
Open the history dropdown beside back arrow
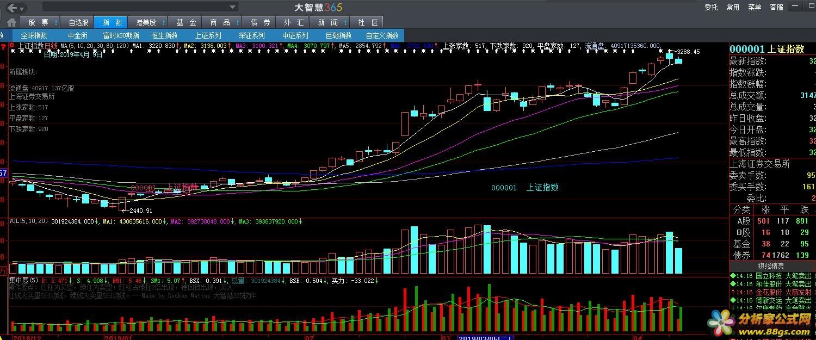click(21, 8)
